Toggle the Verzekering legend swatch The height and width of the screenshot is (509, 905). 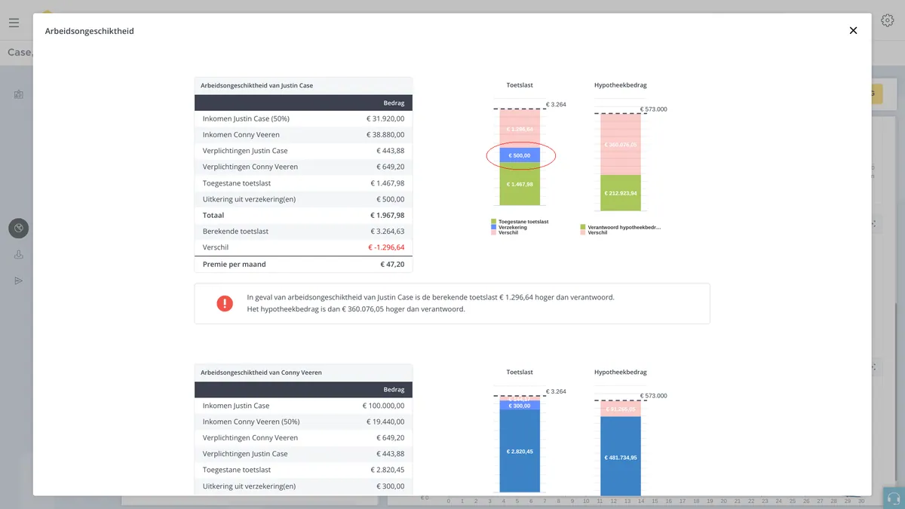(x=493, y=227)
